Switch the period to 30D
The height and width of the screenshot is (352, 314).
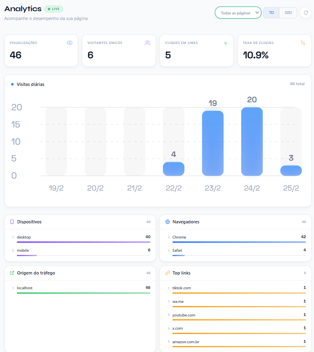[x=288, y=13]
